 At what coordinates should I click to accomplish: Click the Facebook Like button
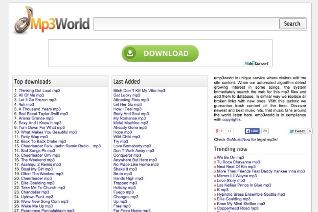(x=252, y=131)
